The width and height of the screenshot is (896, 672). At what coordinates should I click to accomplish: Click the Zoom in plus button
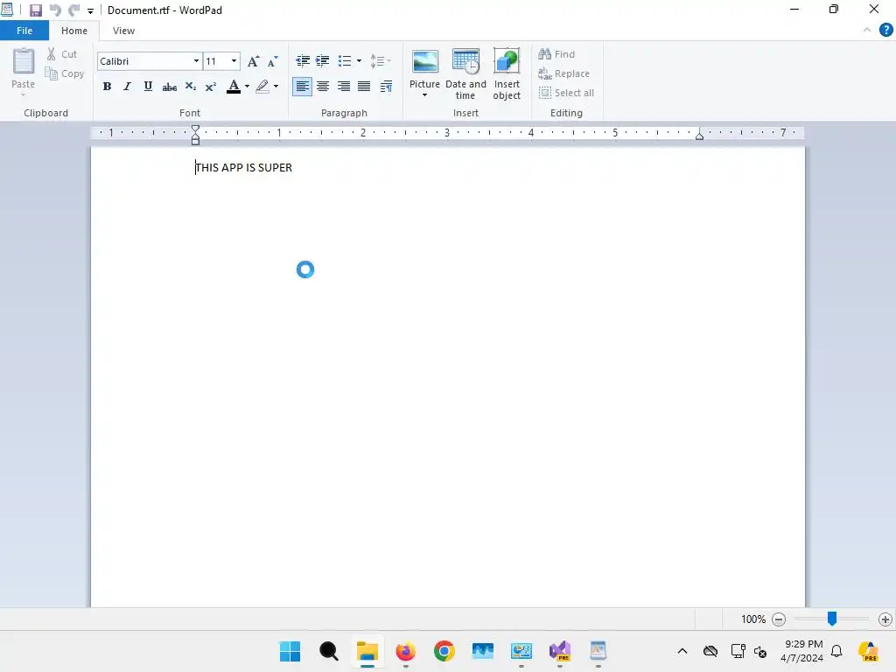[x=885, y=619]
